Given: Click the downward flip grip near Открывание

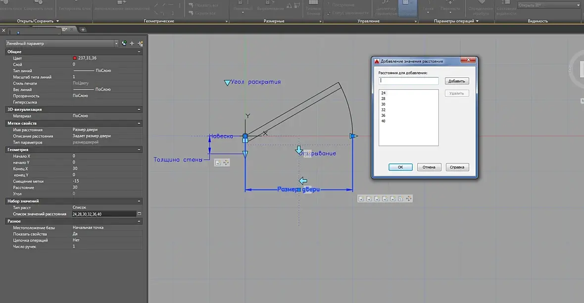Looking at the screenshot, I should (x=299, y=150).
